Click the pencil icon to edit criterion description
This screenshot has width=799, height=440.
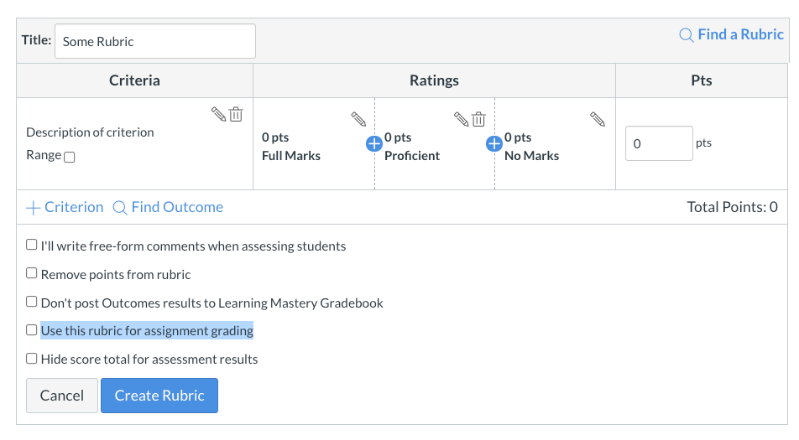tap(218, 115)
